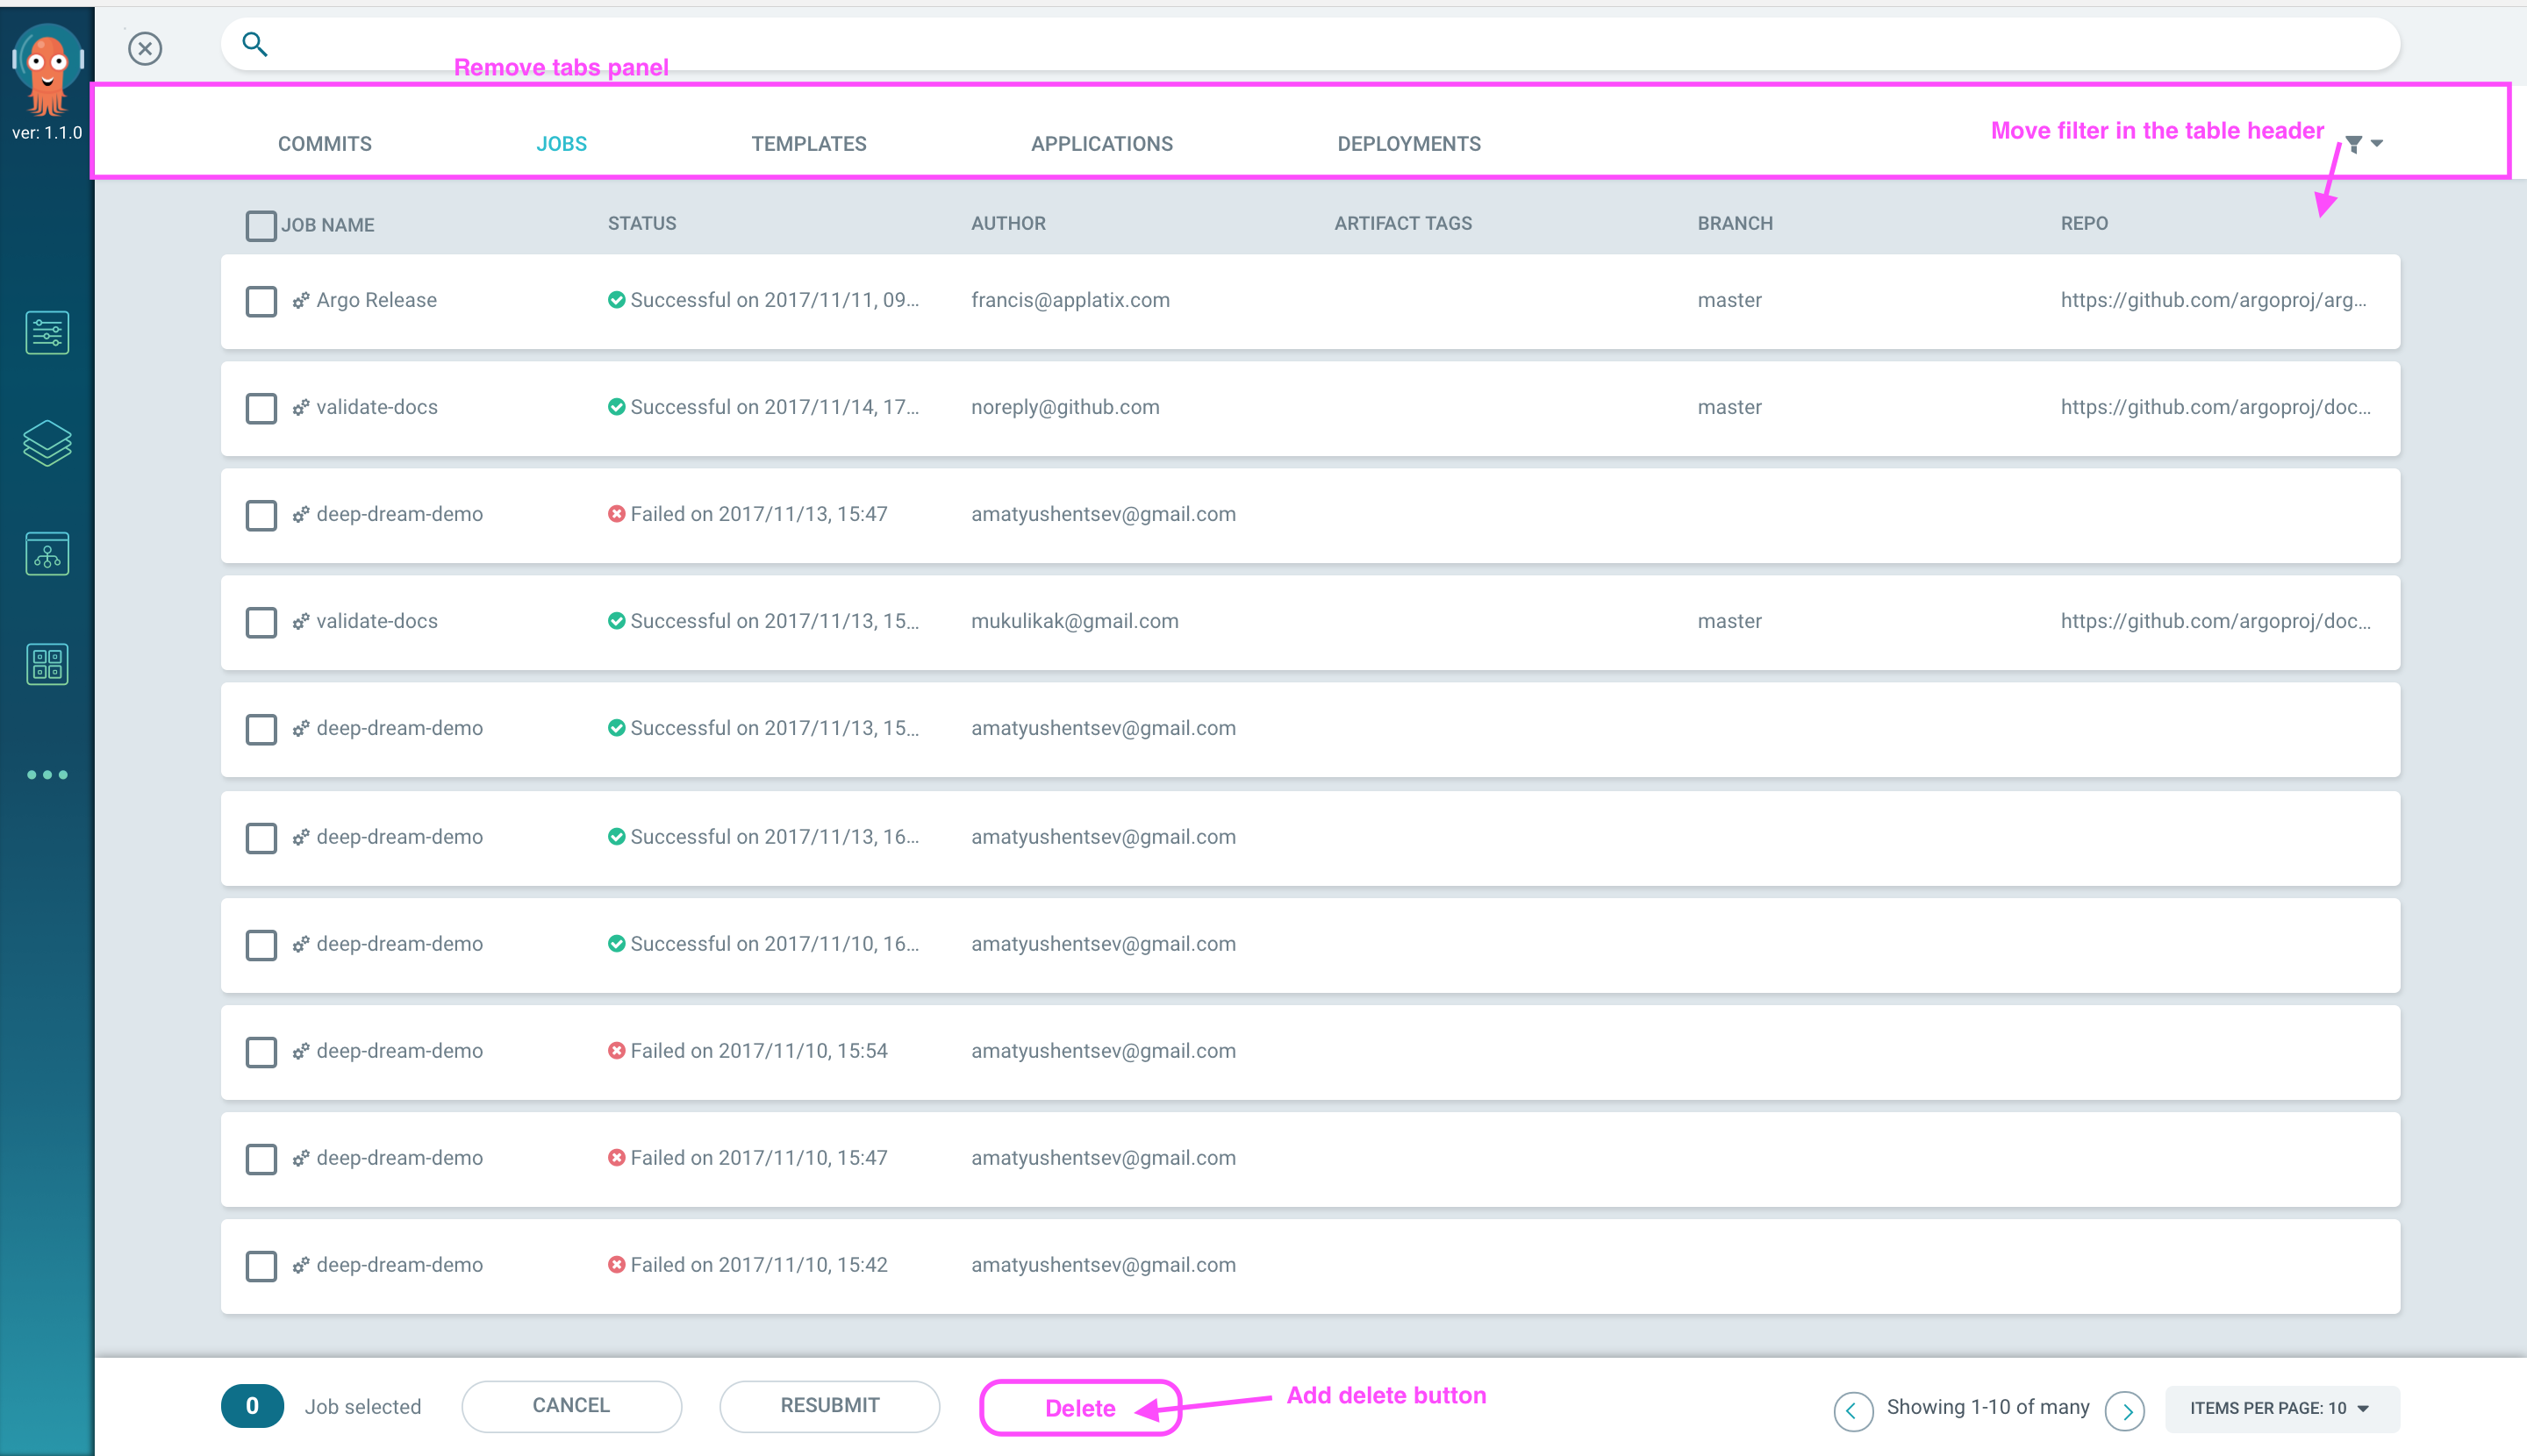
Task: Expand the next page chevron in pagination
Action: 2127,1410
